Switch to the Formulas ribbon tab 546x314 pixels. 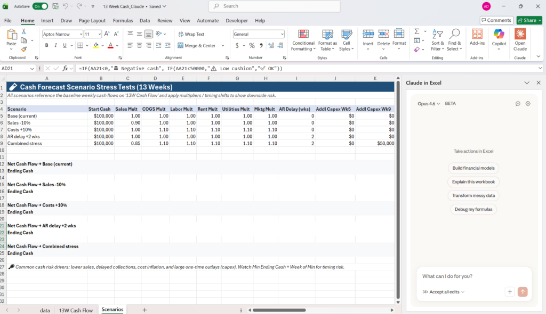click(123, 21)
